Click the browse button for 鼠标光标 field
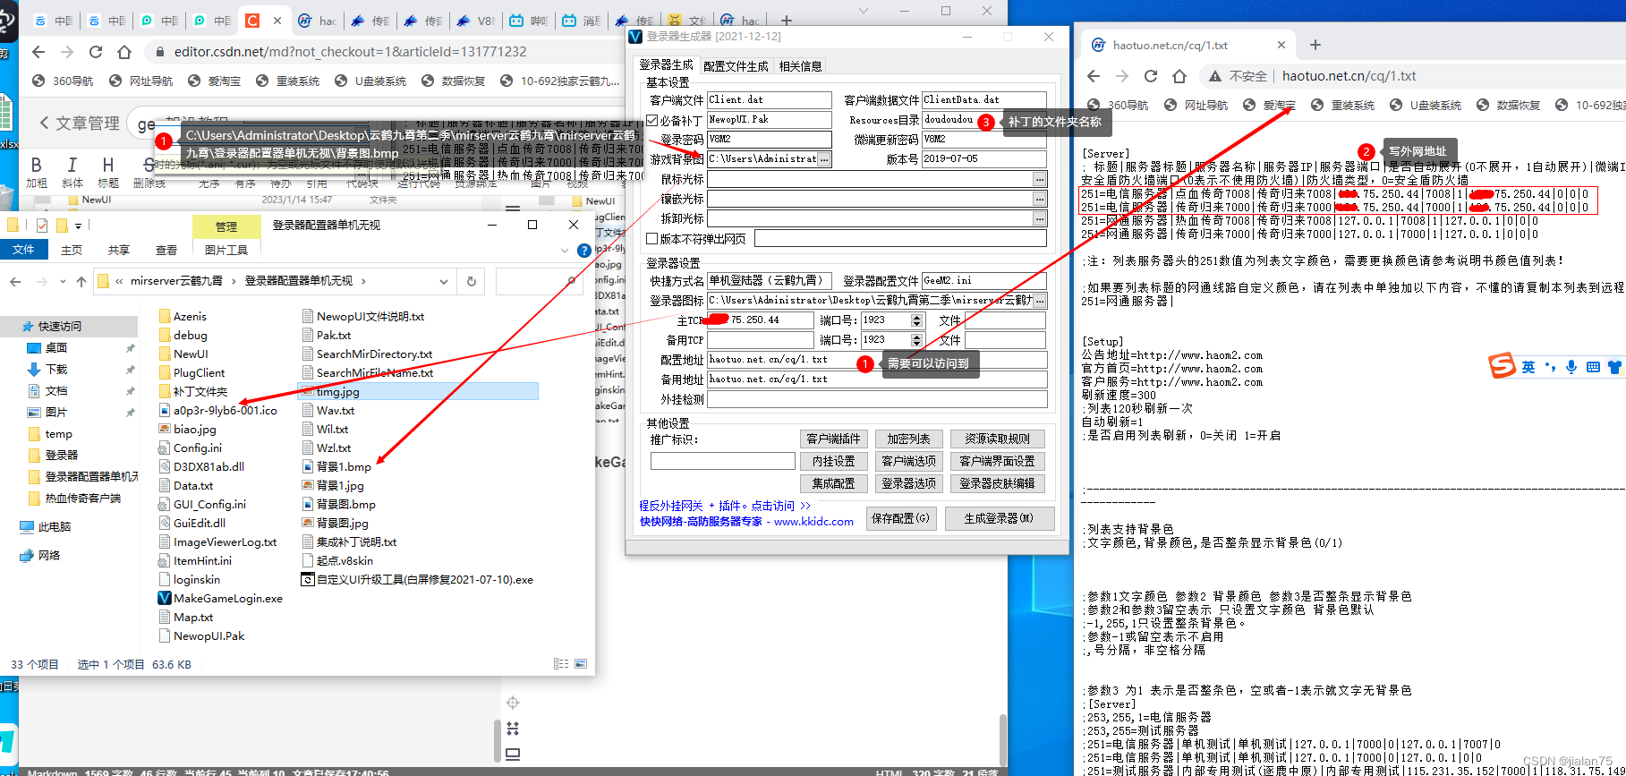 [x=1040, y=179]
